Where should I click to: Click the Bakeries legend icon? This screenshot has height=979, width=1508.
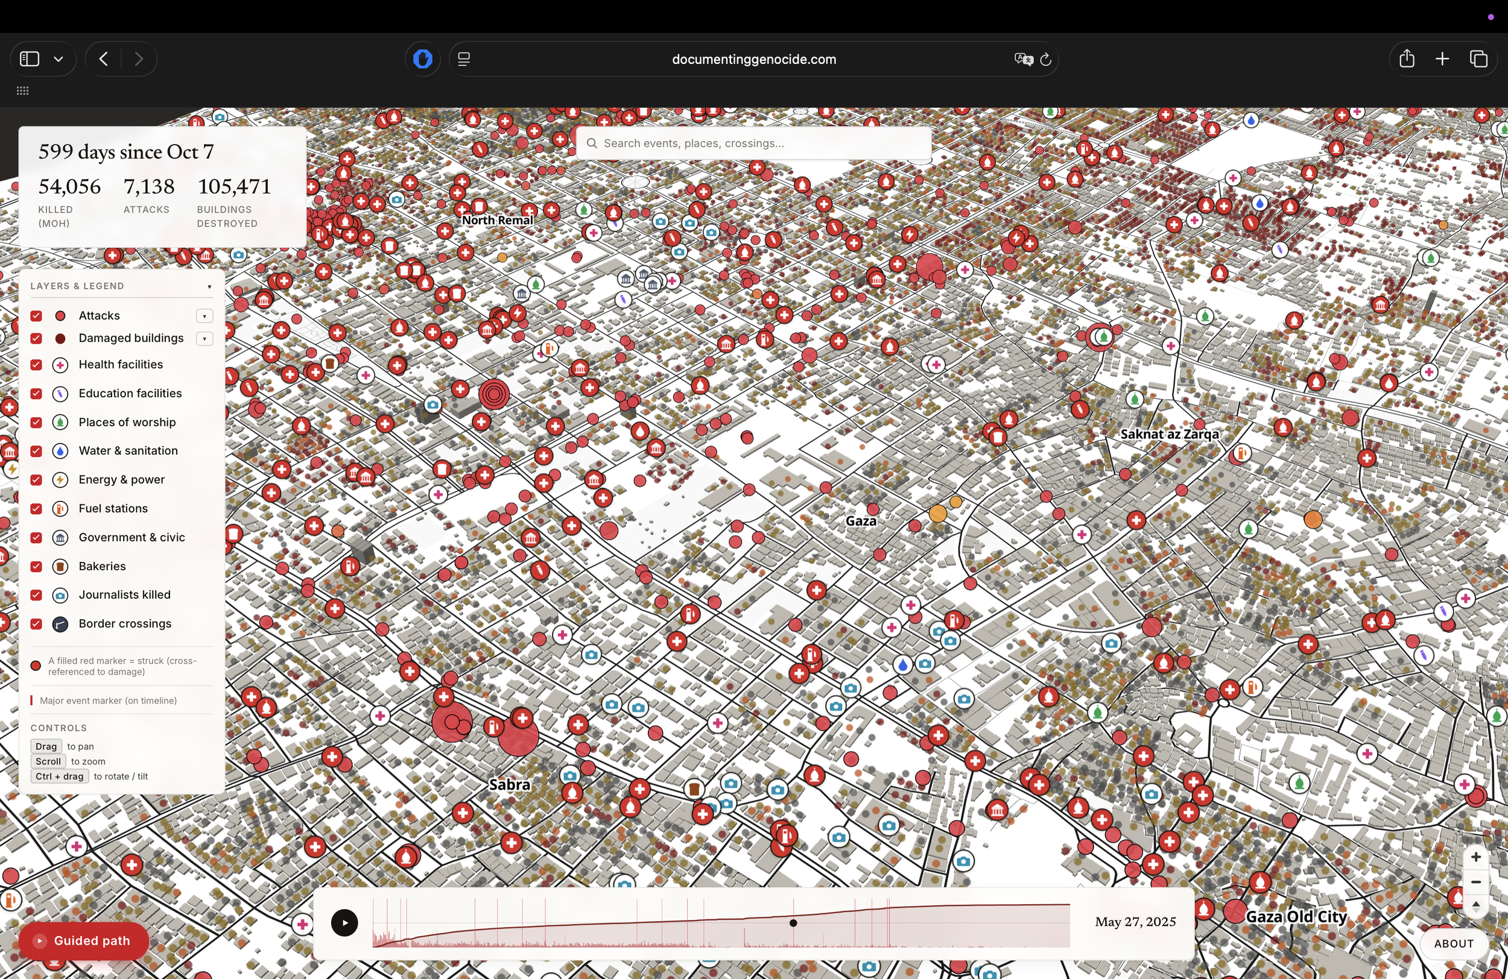(x=60, y=566)
